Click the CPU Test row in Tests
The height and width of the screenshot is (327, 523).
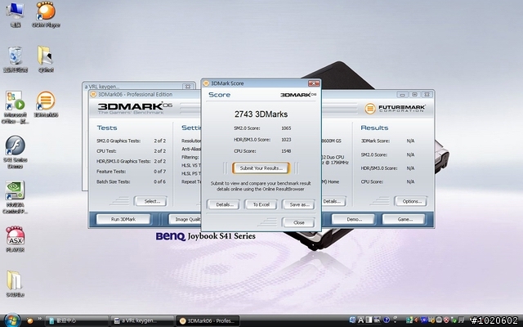tap(131, 150)
